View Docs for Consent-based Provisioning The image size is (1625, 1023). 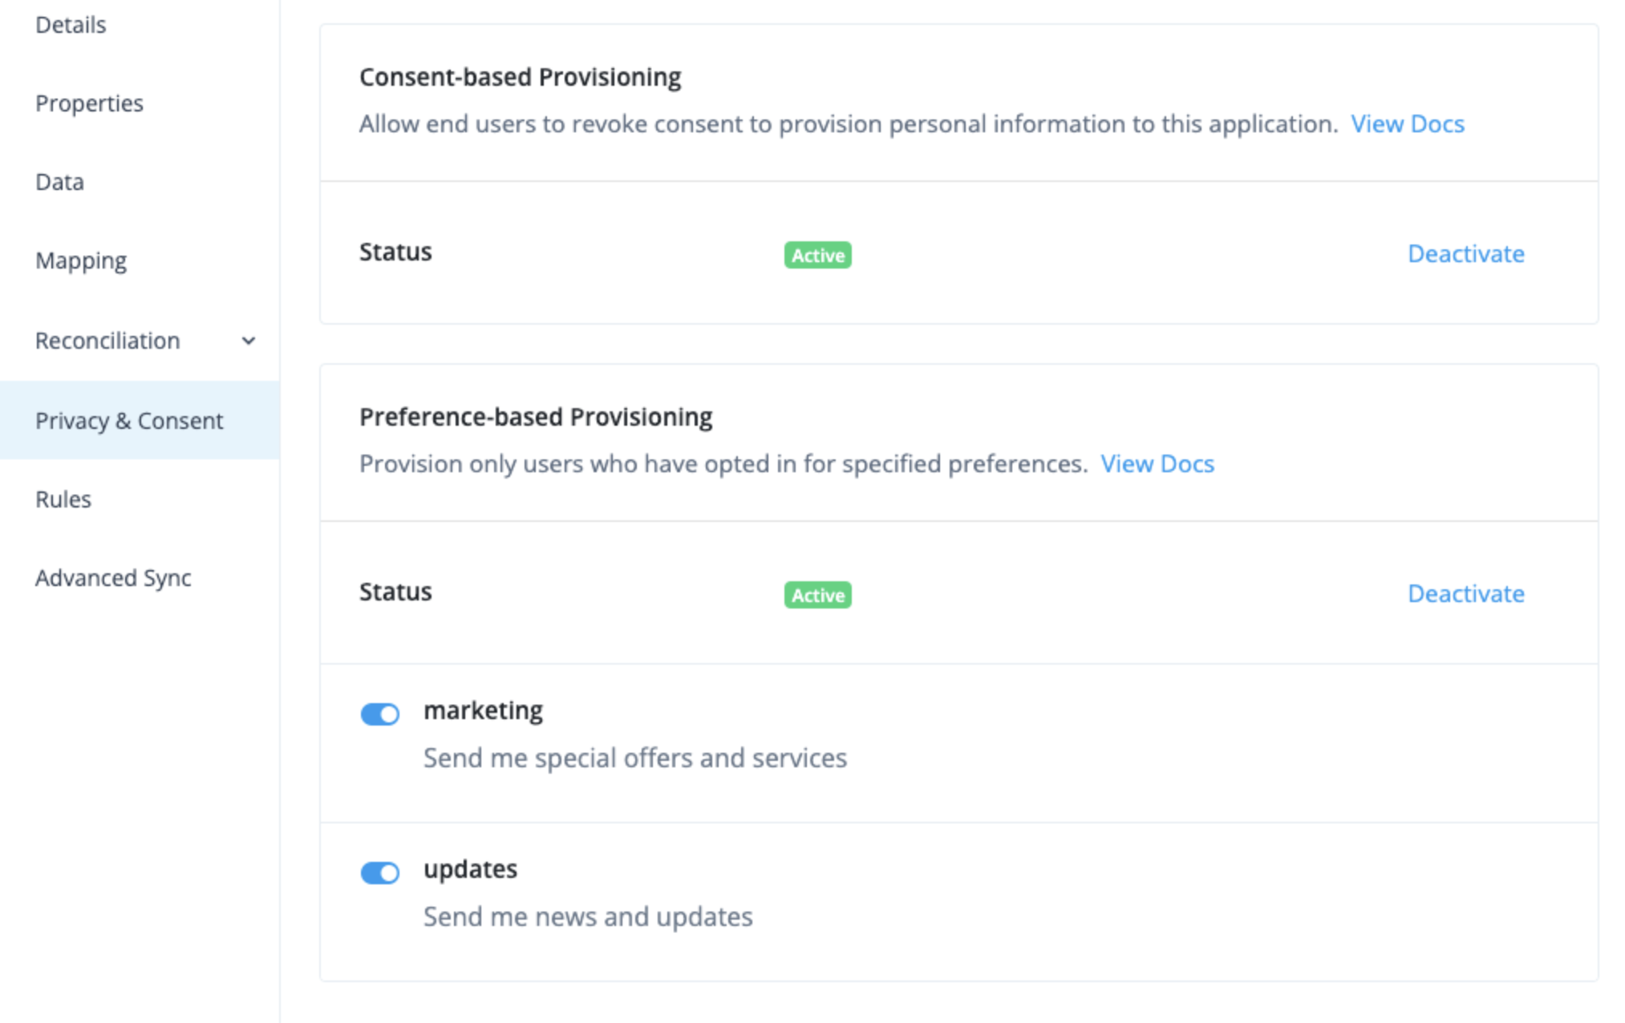tap(1407, 123)
